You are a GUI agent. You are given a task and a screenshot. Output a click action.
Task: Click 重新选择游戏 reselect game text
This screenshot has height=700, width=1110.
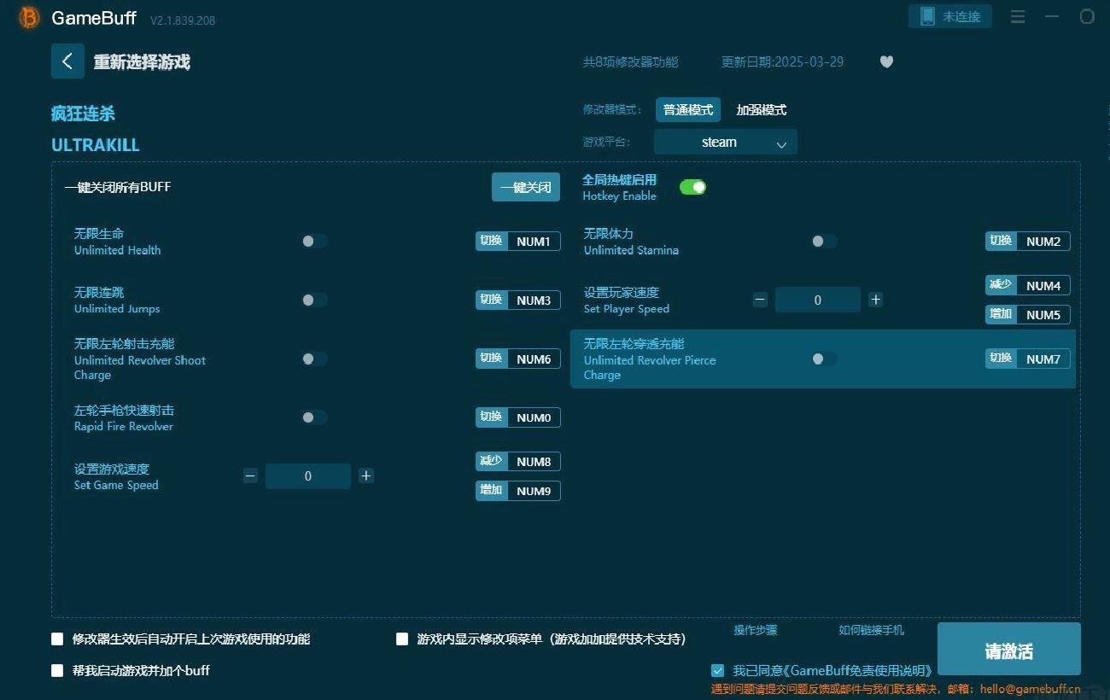[142, 61]
